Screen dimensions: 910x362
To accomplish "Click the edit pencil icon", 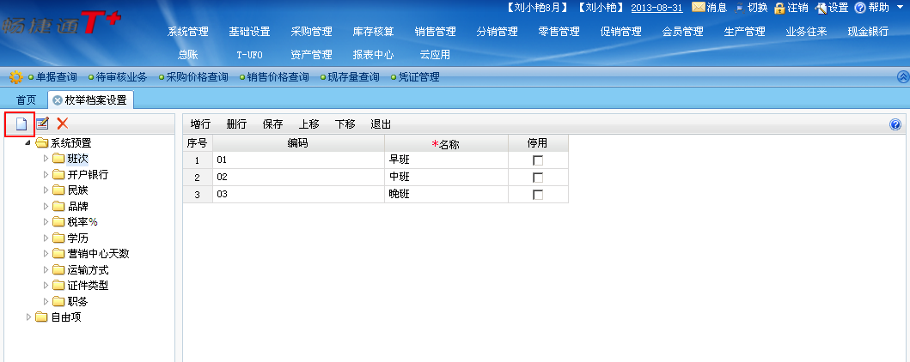I will (x=42, y=124).
